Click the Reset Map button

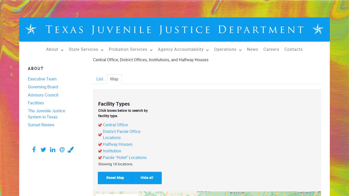click(115, 178)
